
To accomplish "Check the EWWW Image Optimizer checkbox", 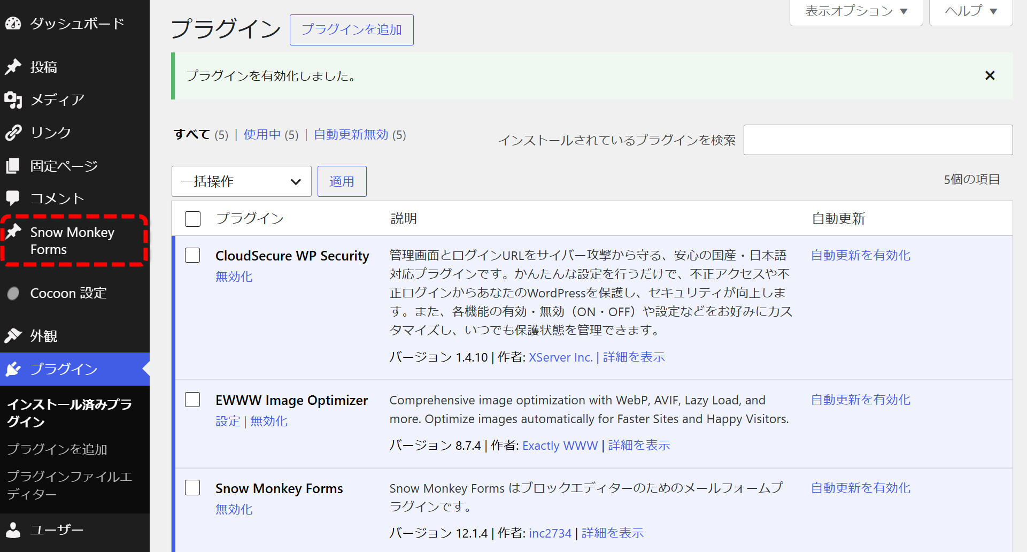I will click(x=192, y=400).
